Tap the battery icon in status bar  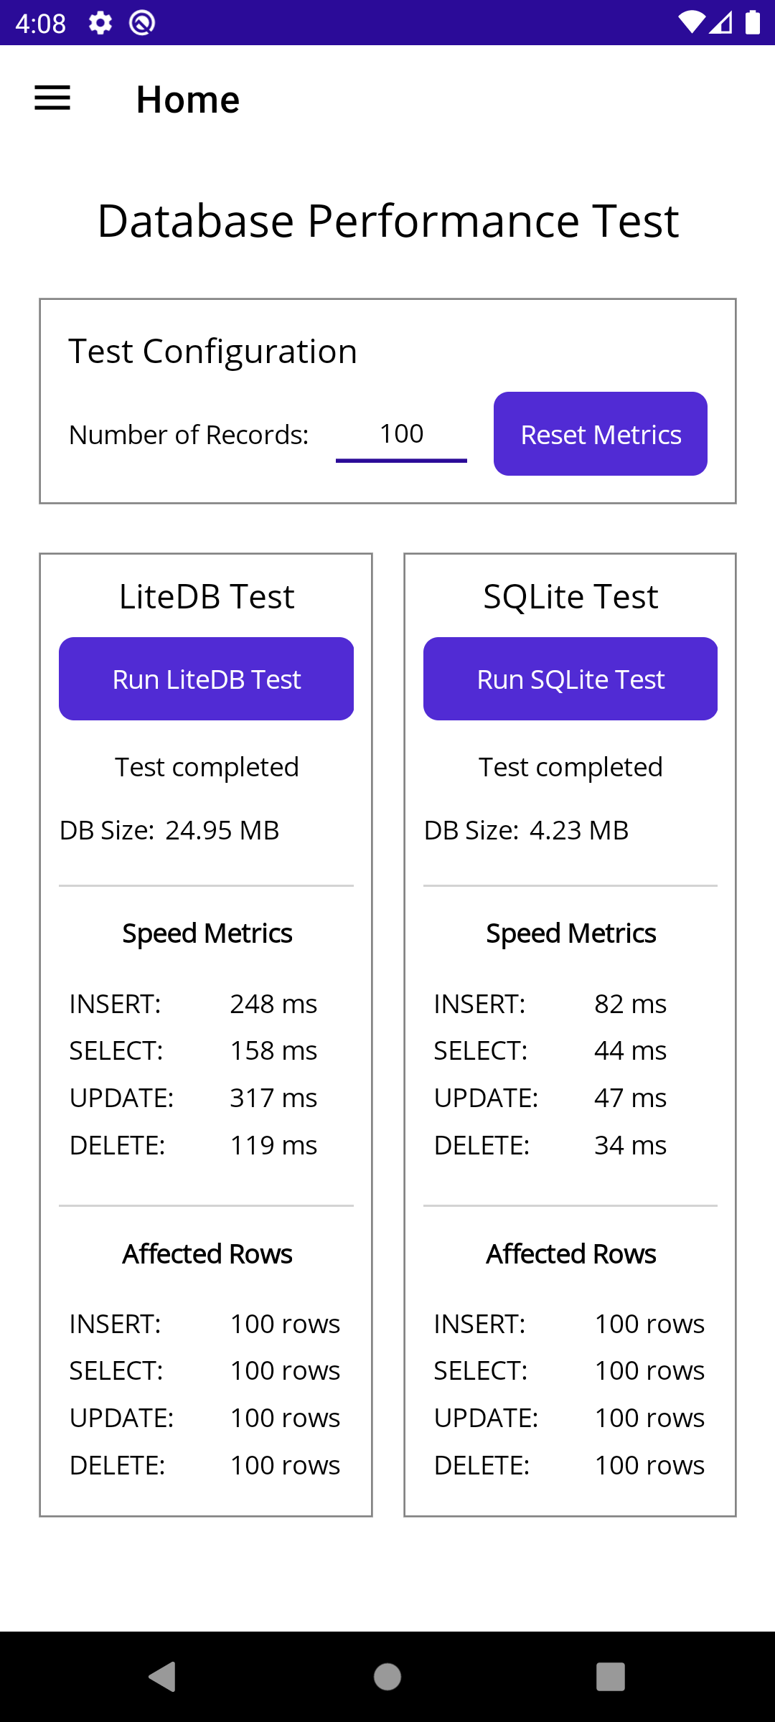coord(753,22)
